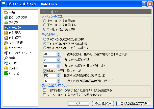
Task: Click the ユーザ情報 folder icon
Action: [x=6, y=43]
